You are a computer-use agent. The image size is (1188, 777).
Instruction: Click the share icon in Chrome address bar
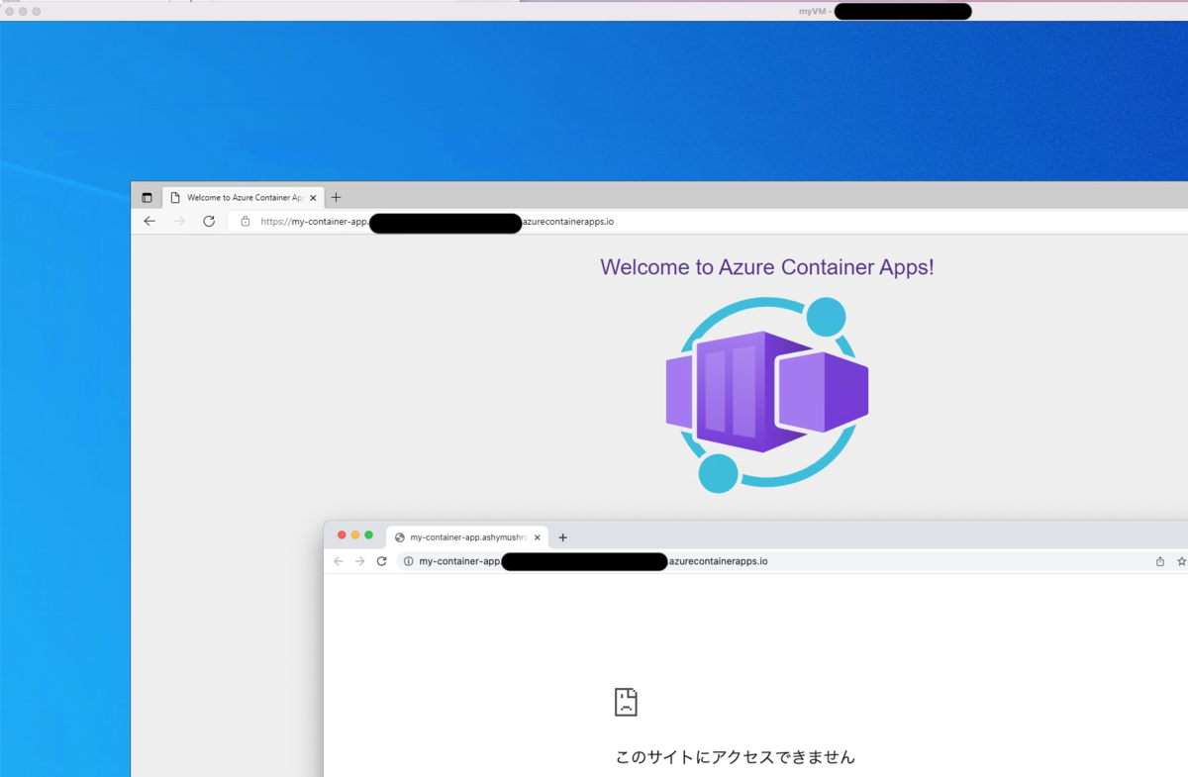click(x=1160, y=561)
